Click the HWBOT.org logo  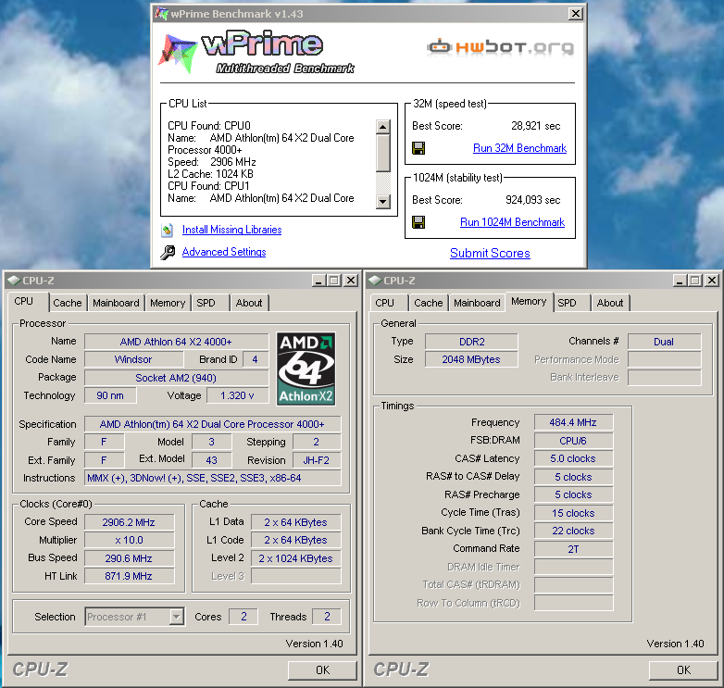pyautogui.click(x=500, y=46)
